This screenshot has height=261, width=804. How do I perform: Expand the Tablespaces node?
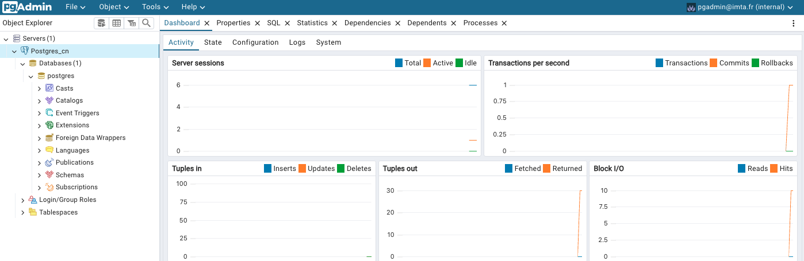(23, 212)
